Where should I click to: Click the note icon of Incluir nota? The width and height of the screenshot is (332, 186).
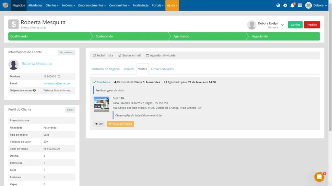pos(94,55)
